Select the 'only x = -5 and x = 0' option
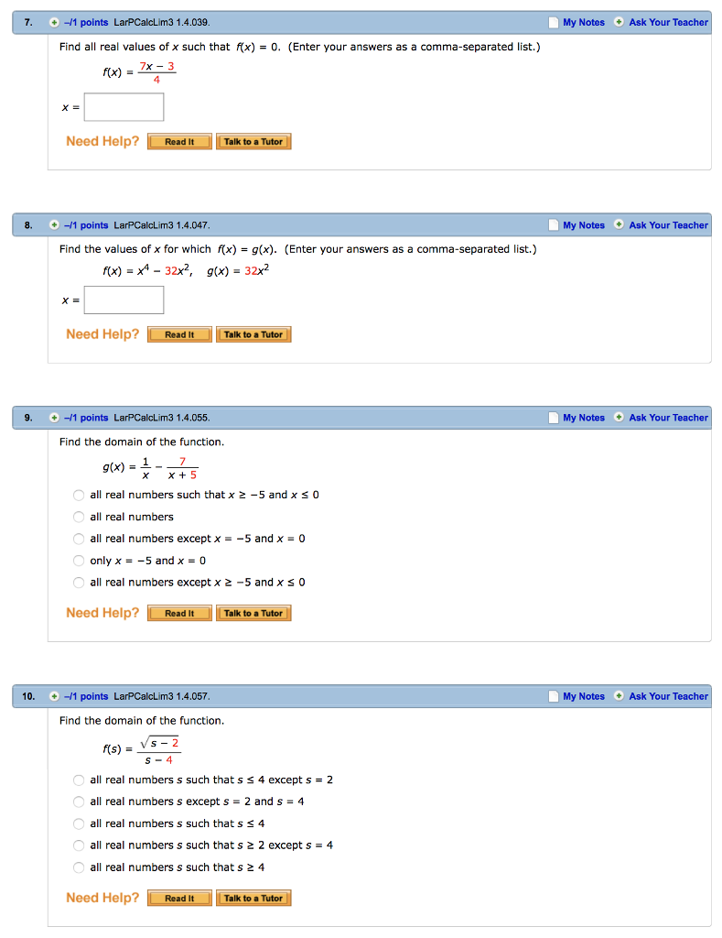 pyautogui.click(x=79, y=561)
